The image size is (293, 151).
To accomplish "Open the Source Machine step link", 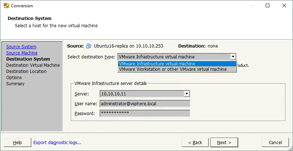I will point(22,53).
